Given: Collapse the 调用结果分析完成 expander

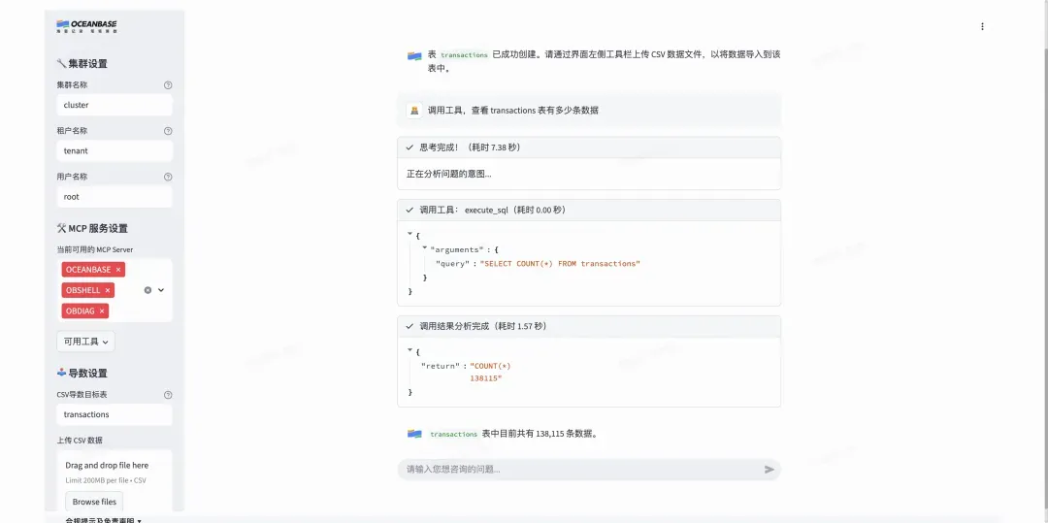Looking at the screenshot, I should [589, 327].
